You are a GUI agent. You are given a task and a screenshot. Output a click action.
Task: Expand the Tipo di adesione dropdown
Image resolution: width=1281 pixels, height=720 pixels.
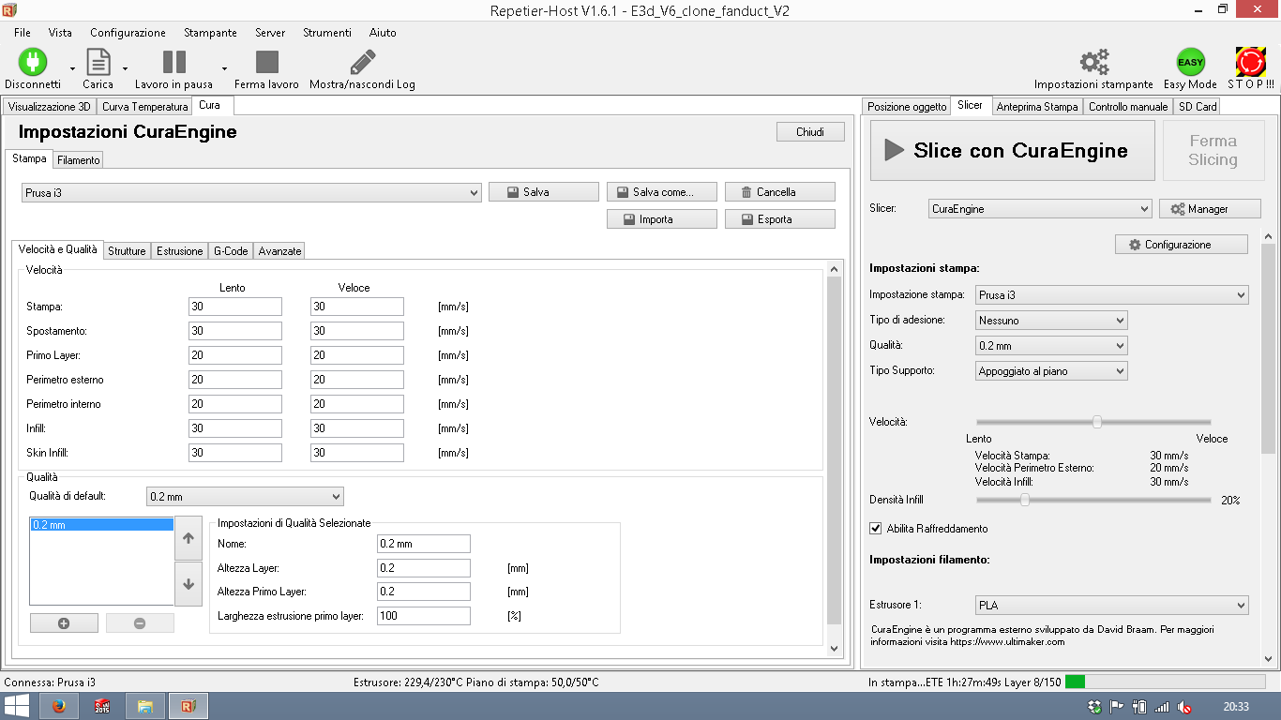coord(1051,321)
